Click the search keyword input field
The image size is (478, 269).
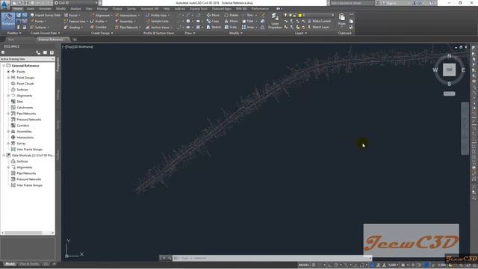[x=352, y=3]
